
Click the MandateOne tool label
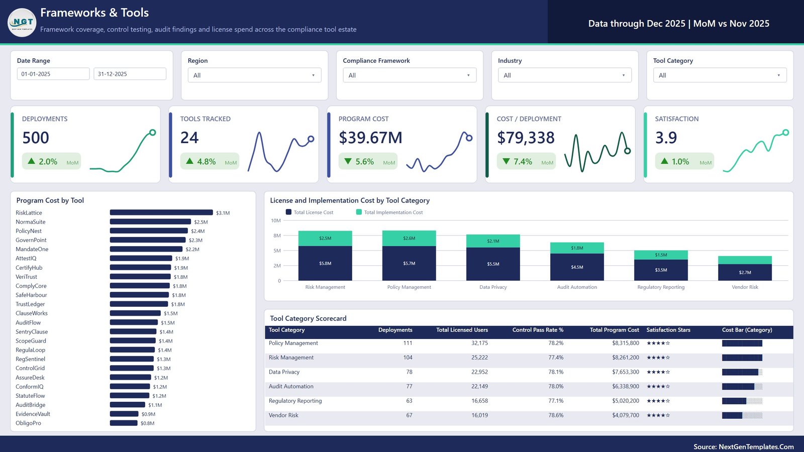(x=32, y=249)
